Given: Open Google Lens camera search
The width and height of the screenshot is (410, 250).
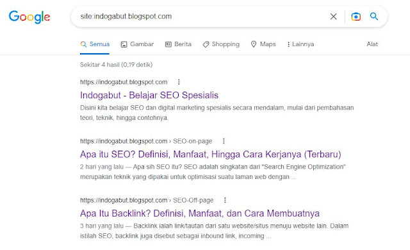Looking at the screenshot, I should point(356,17).
